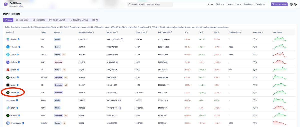The height and width of the screenshot is (127, 300).
Task: Click the Sensor category tag on Hivemapper
Action: 58,123
